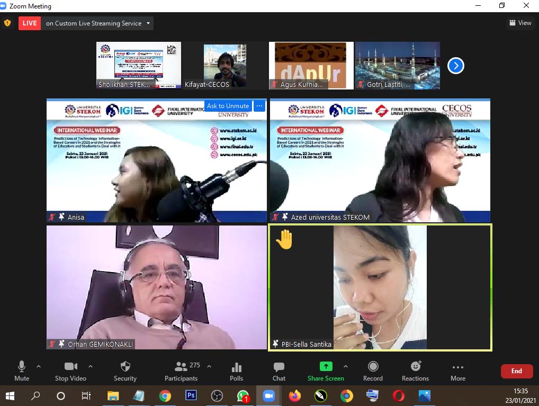Open Windows Start menu

[10, 396]
